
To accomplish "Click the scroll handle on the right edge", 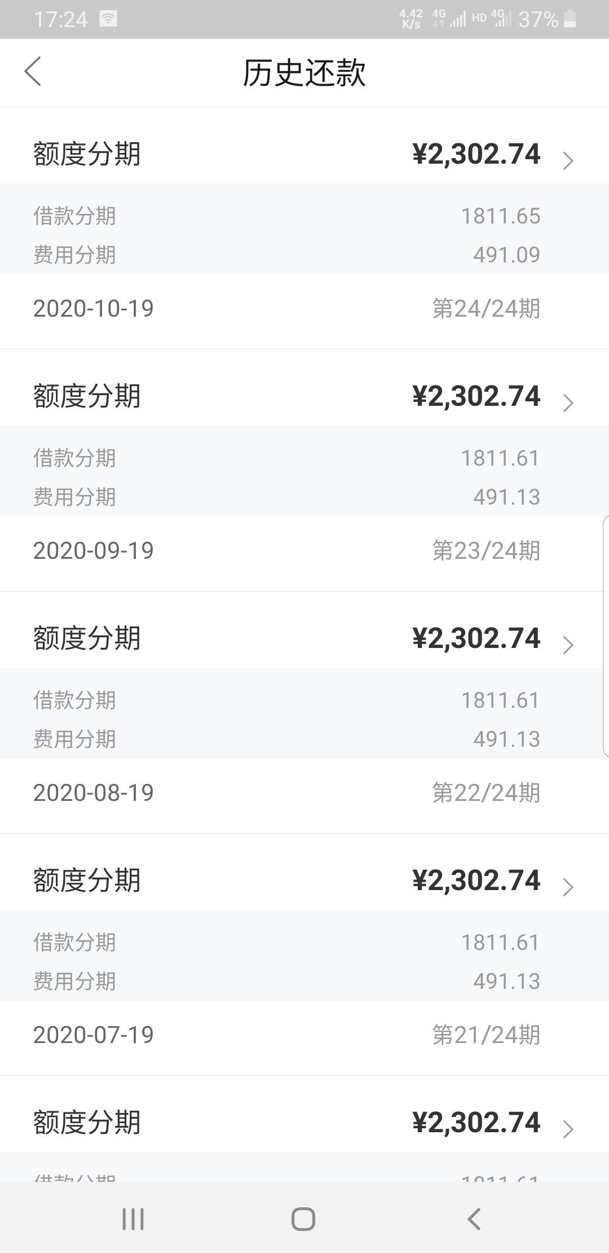I will click(x=606, y=636).
